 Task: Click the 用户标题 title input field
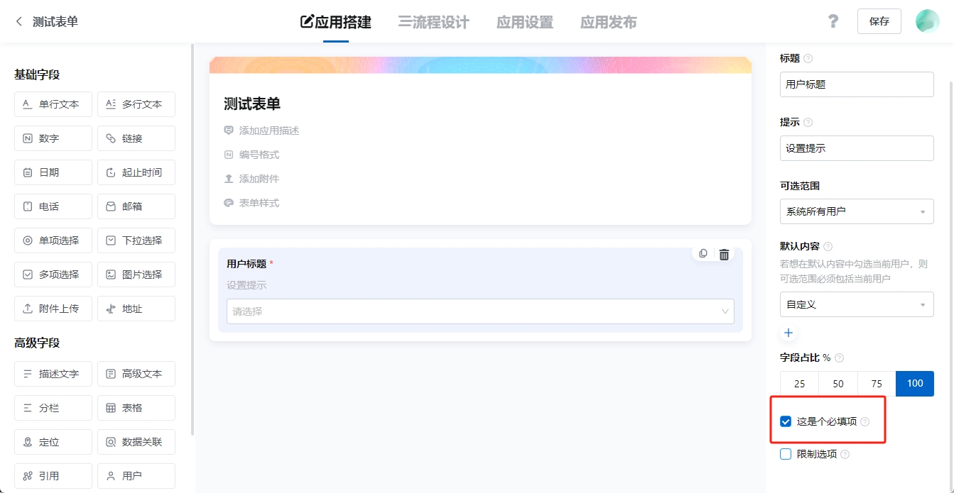coord(857,84)
